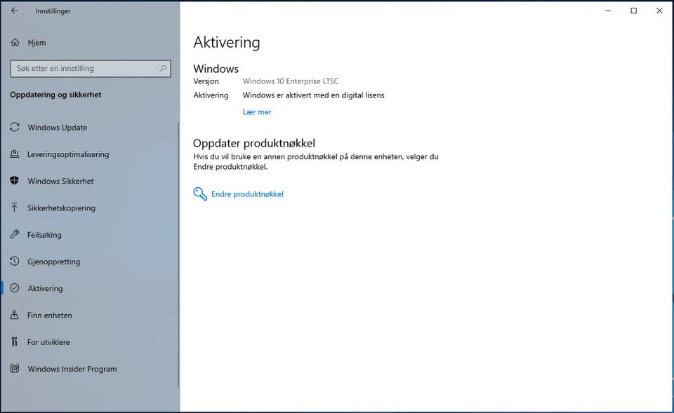Click the Windows 10 Enterprise LTSC text
This screenshot has width=674, height=413.
click(x=291, y=81)
